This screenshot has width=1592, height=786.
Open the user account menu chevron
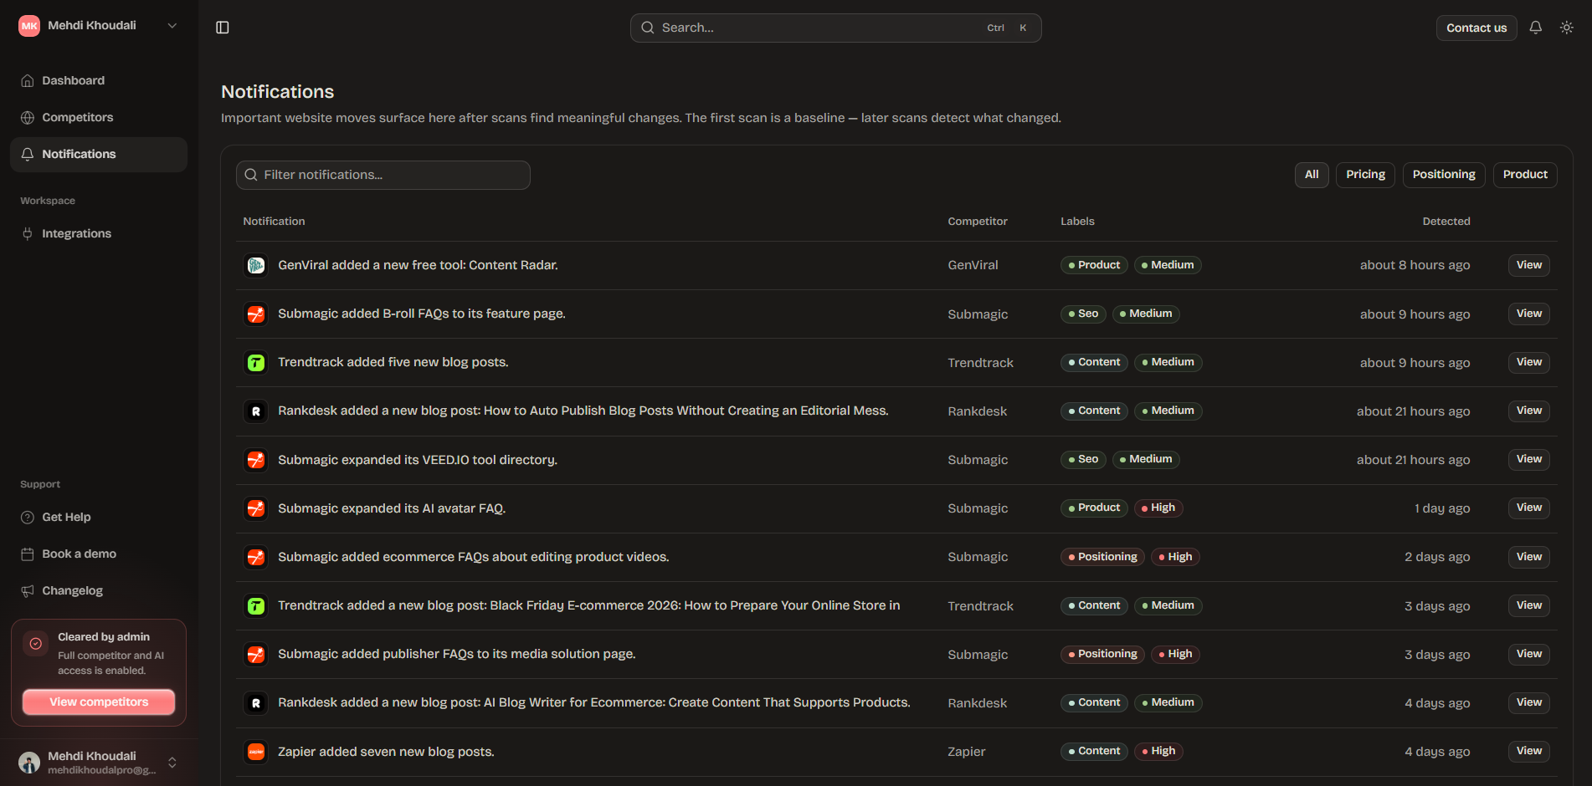point(172,763)
